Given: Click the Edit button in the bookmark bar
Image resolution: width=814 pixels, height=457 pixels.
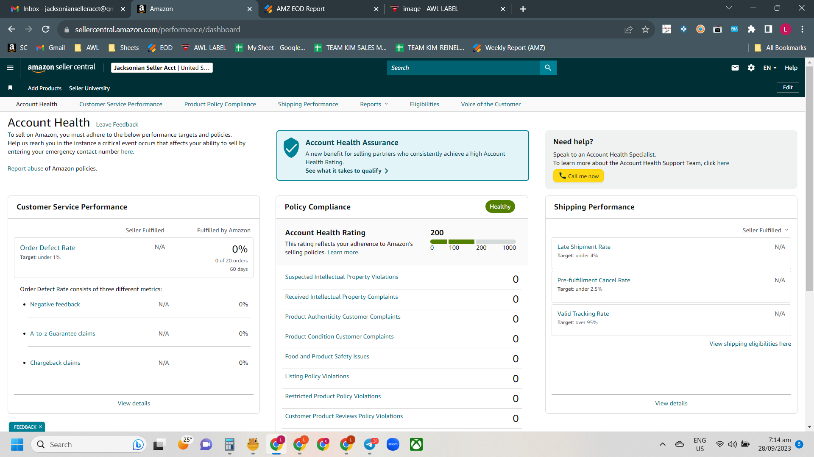Looking at the screenshot, I should tap(788, 88).
